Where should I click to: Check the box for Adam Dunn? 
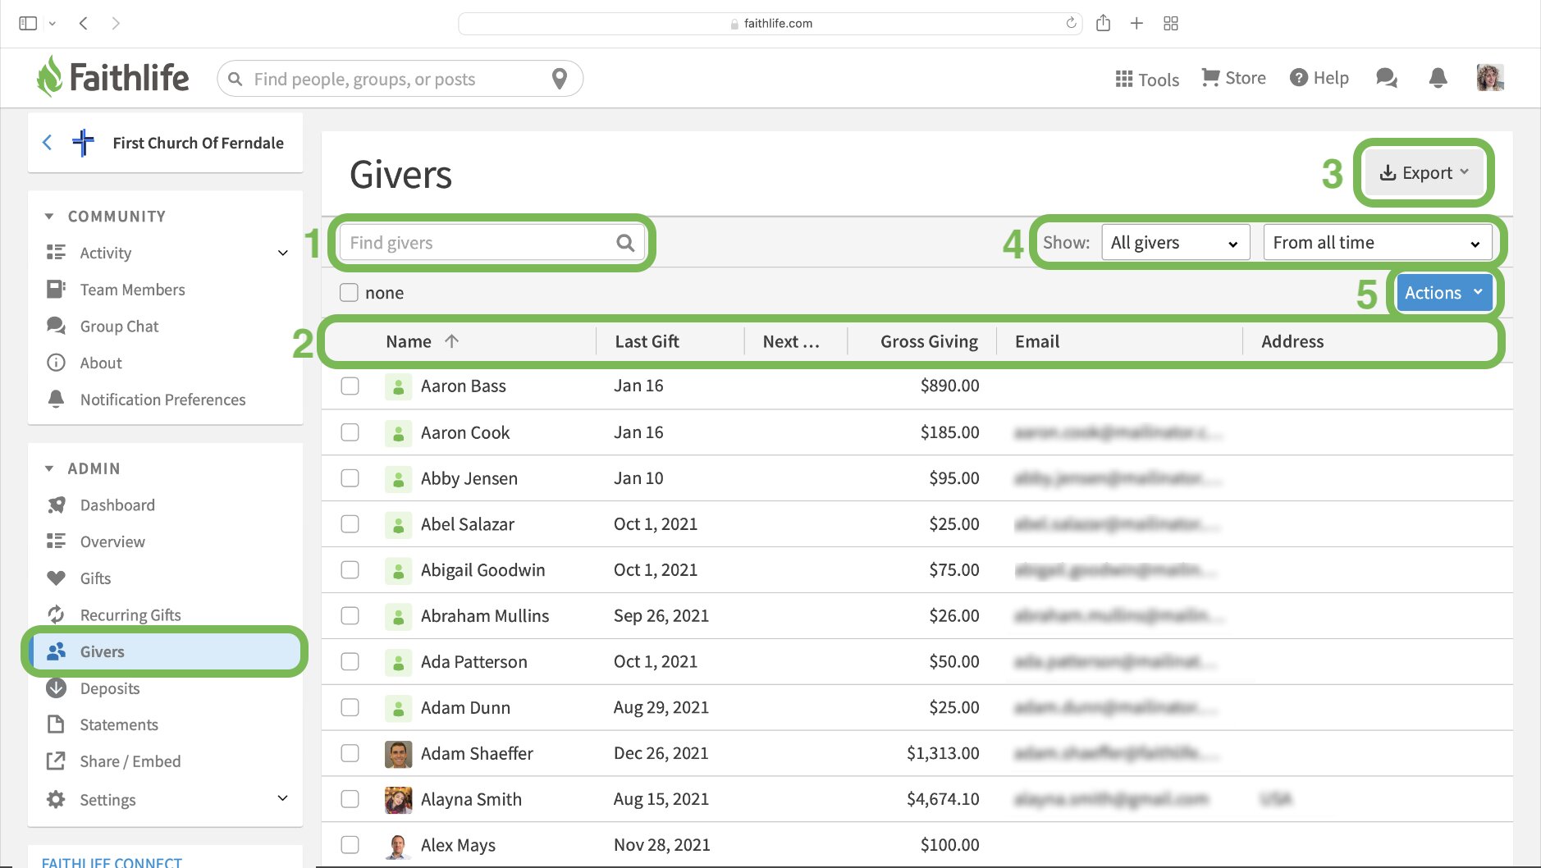350,708
